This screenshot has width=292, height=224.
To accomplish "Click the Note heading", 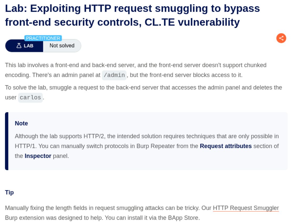I will tap(21, 123).
